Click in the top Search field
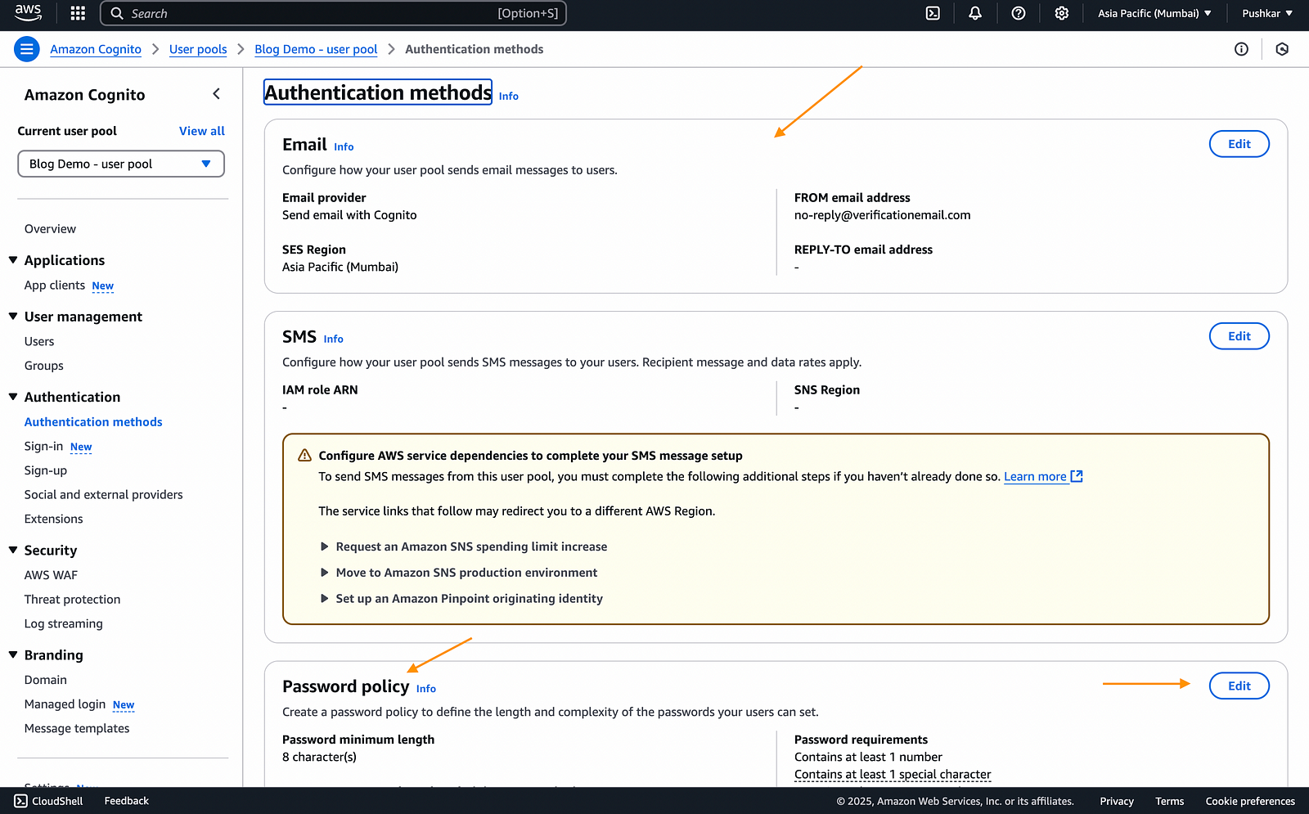The width and height of the screenshot is (1309, 814). coord(333,13)
